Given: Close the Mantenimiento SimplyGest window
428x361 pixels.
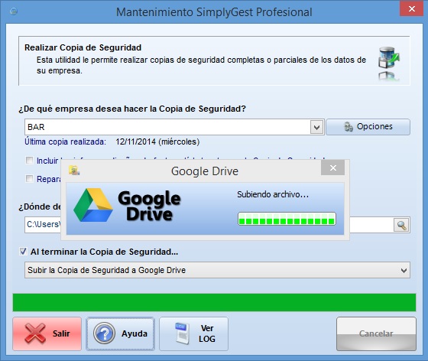Looking at the screenshot, I should [x=412, y=8].
